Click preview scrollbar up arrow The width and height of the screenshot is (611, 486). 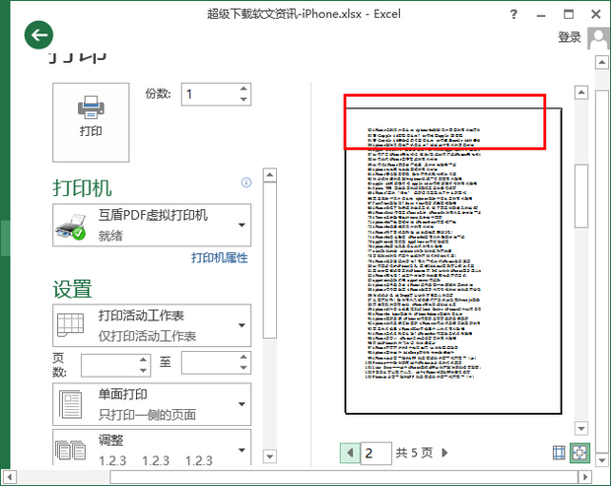[x=581, y=93]
